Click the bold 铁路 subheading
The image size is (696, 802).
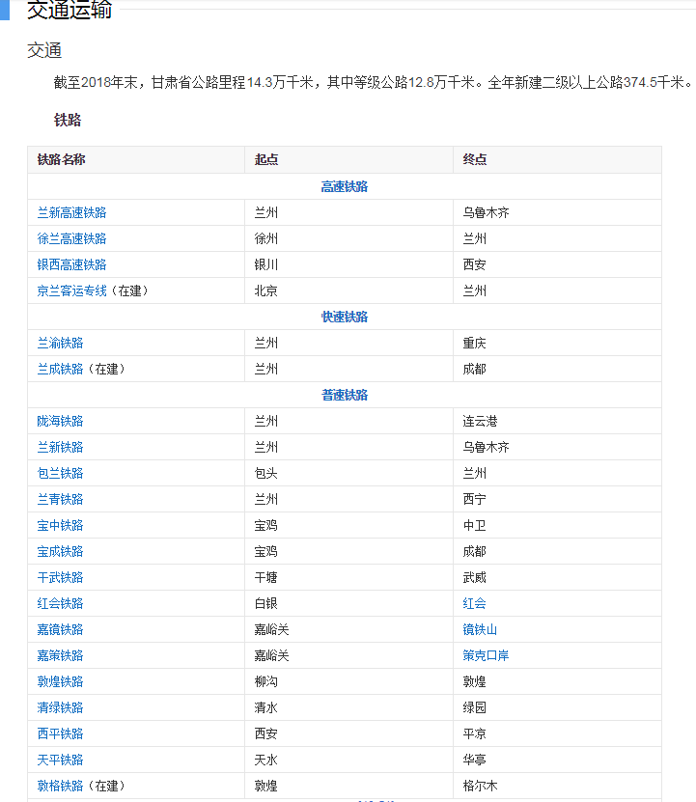(68, 121)
